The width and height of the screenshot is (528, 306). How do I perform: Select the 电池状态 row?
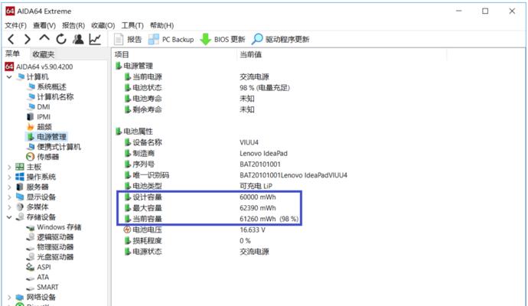[207, 88]
